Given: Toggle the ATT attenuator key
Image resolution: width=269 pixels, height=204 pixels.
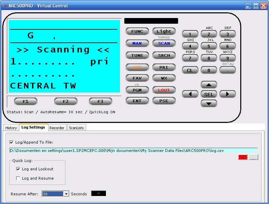Looking at the screenshot, I should (137, 67).
